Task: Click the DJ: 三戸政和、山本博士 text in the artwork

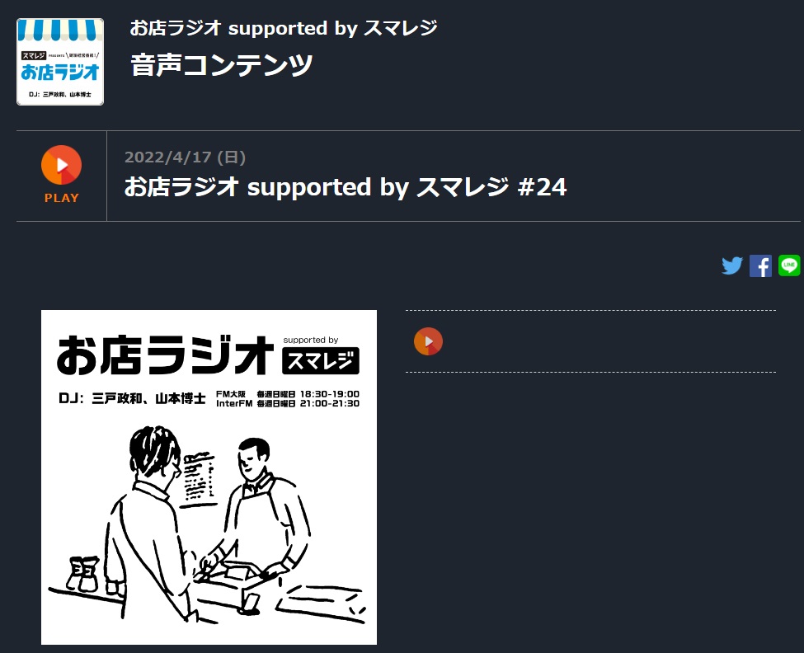Action: (132, 398)
